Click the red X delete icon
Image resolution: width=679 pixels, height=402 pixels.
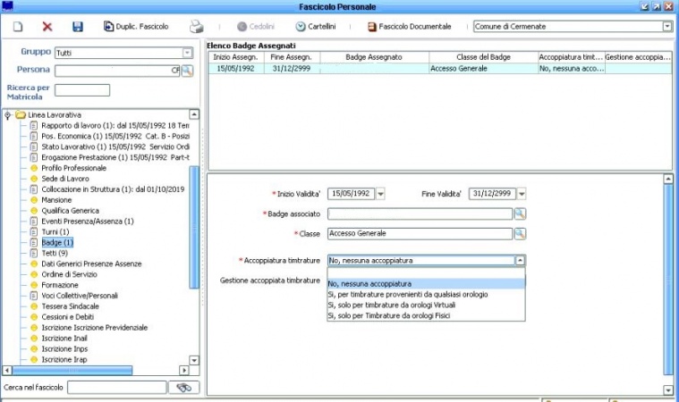pyautogui.click(x=47, y=27)
